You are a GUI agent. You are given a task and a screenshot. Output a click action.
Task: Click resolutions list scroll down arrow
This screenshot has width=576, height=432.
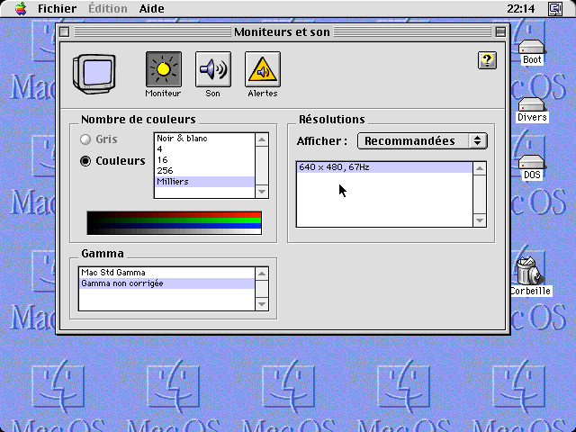[480, 220]
